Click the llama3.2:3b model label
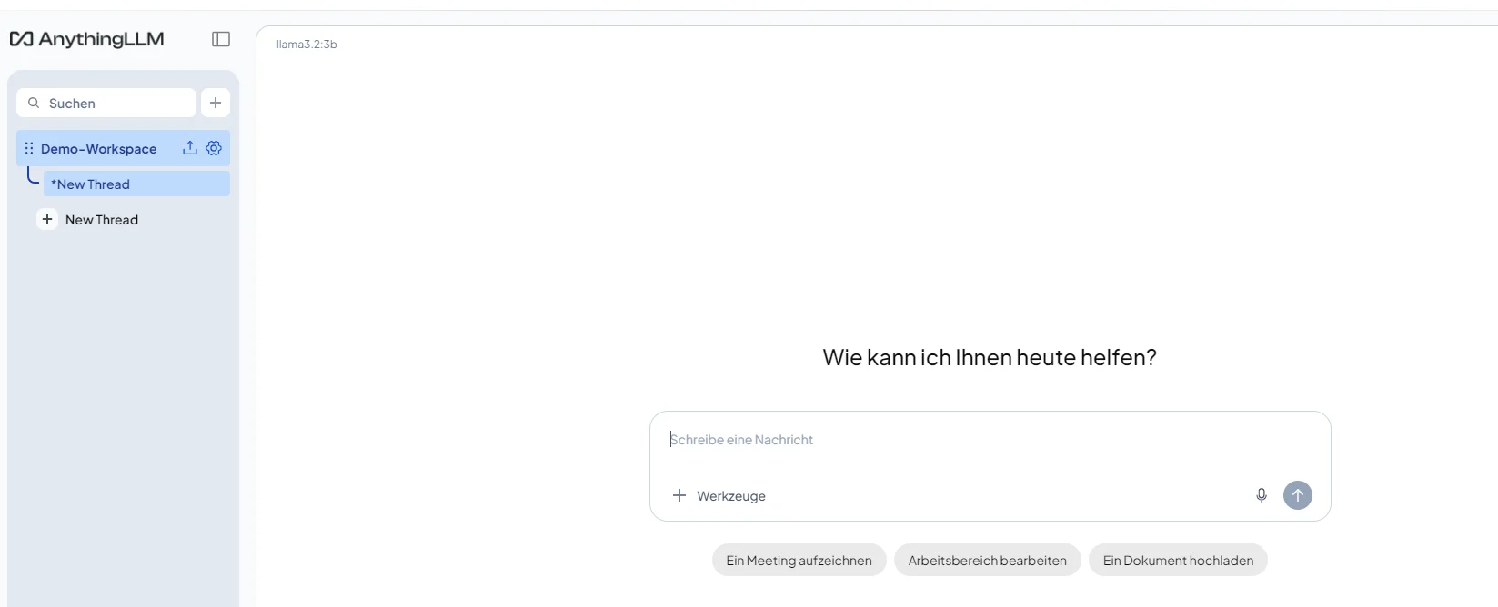 (x=307, y=44)
